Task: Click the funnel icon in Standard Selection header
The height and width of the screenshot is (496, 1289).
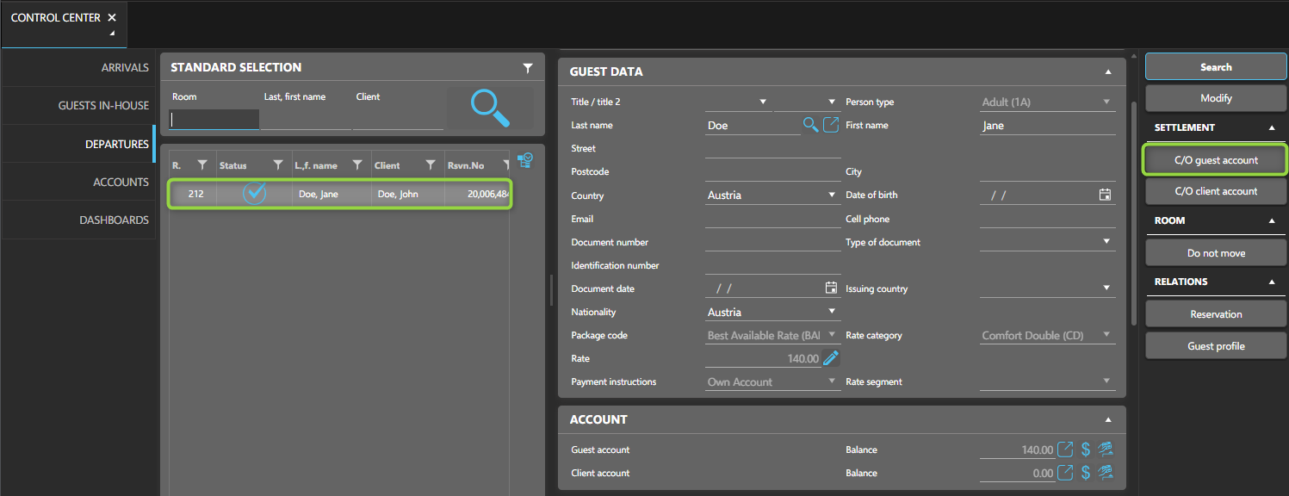Action: (528, 68)
